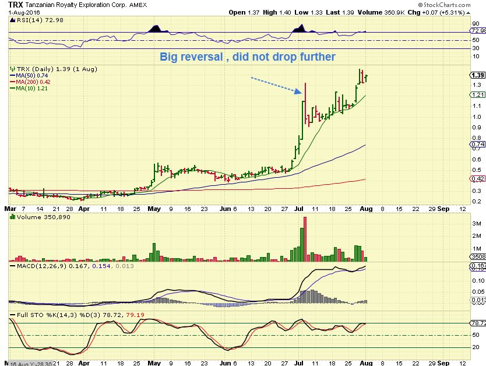Click the tallest red volume bar in July

click(305, 240)
